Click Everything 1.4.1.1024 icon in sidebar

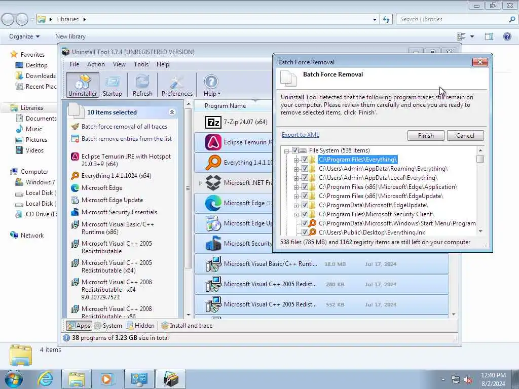[75, 176]
